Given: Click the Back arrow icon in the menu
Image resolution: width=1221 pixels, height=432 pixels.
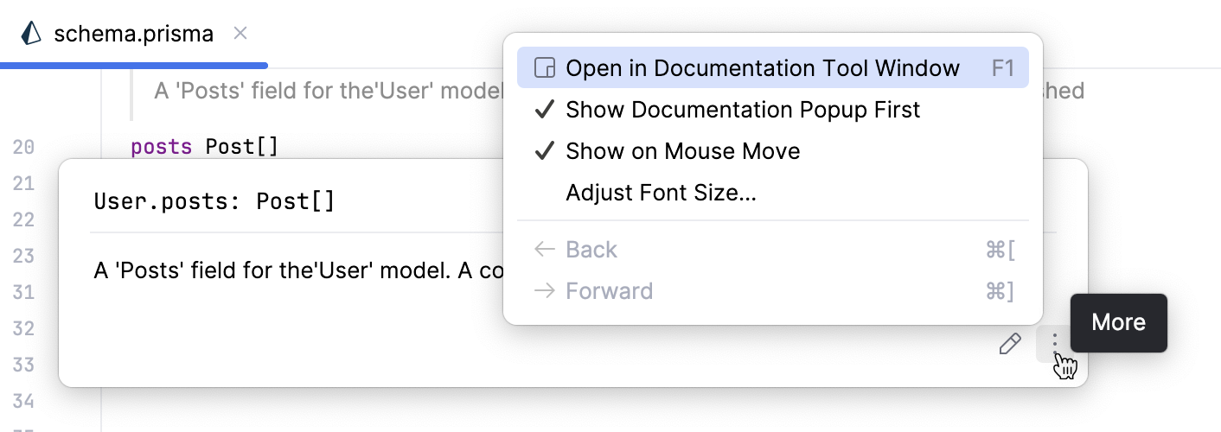Looking at the screenshot, I should click(x=544, y=250).
